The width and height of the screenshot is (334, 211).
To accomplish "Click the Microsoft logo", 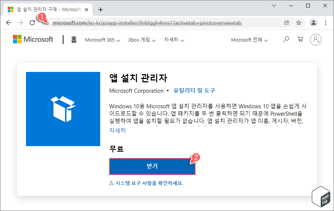I will 33,39.
